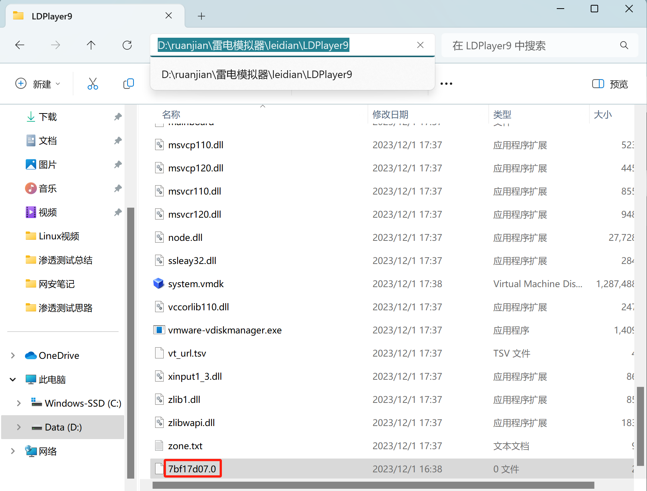
Task: Click the horizontal scrollbar at bottom
Action: point(373,485)
